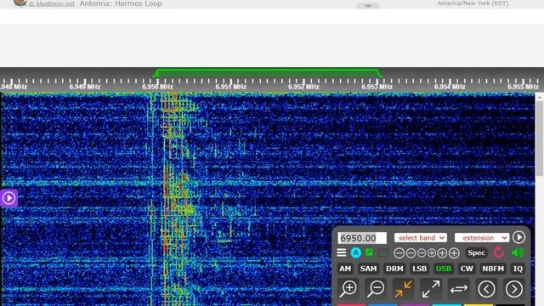Click the largest frequency step-down minus button
This screenshot has height=306, width=544.
tap(399, 253)
